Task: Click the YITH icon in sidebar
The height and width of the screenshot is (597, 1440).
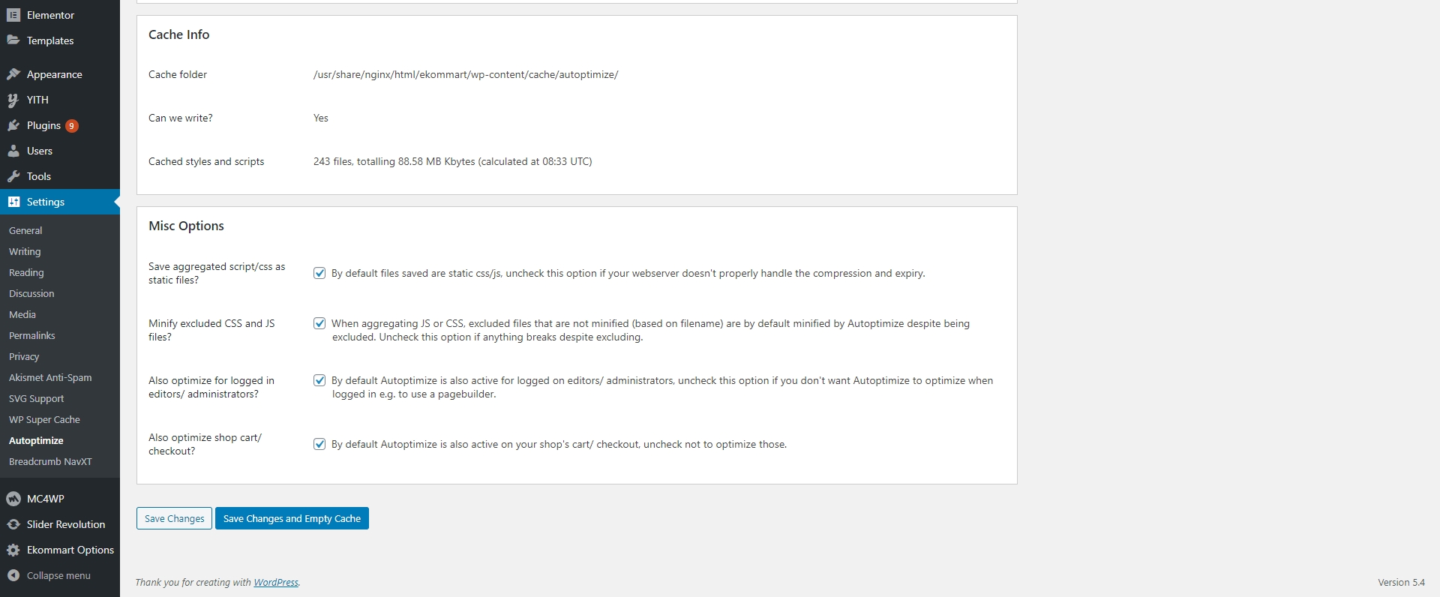Action: coord(13,100)
